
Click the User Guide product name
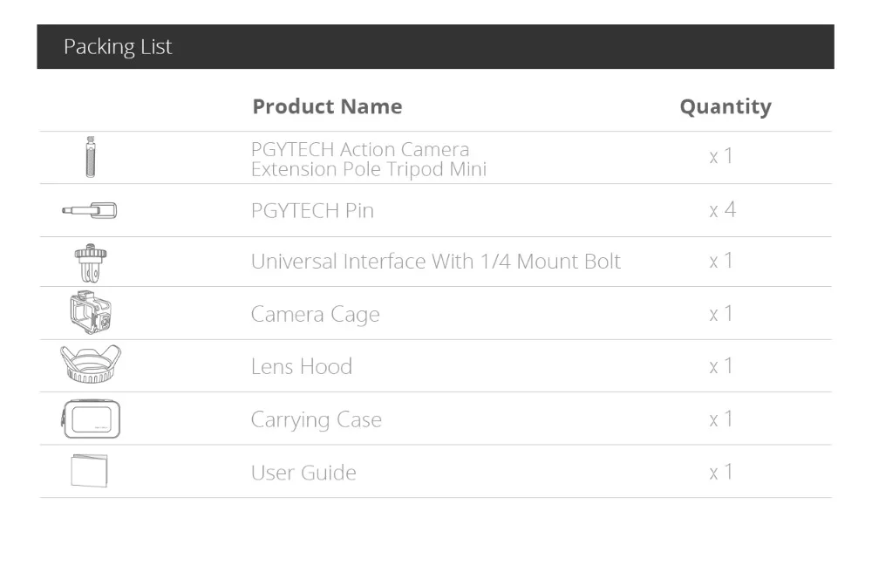[303, 473]
